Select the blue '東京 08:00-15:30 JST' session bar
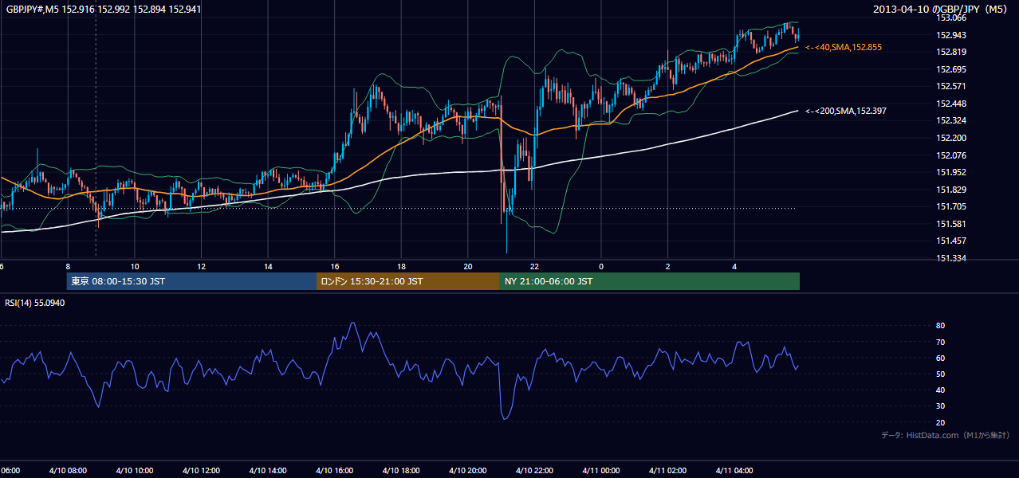 [191, 281]
